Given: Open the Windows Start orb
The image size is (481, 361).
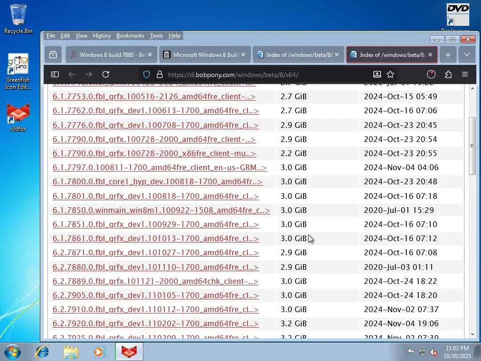Looking at the screenshot, I should point(13,352).
